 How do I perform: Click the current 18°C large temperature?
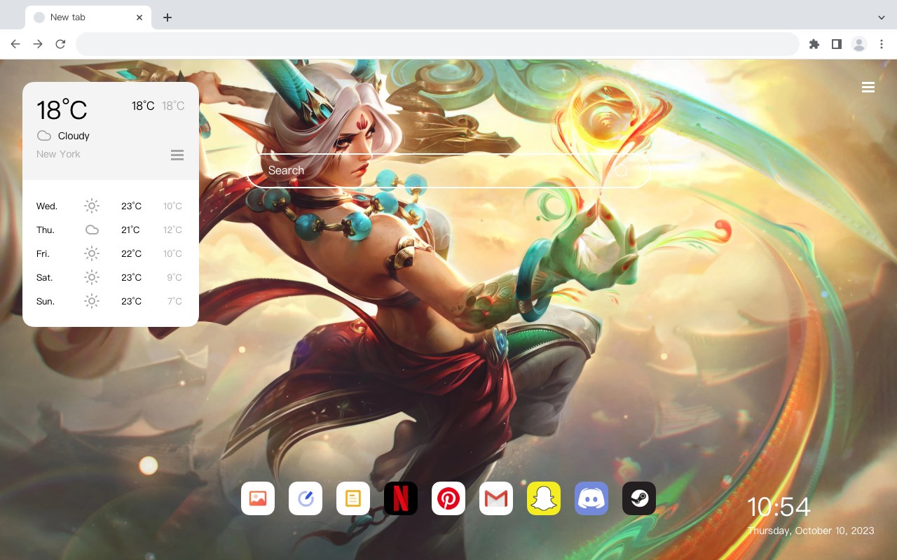tap(62, 110)
